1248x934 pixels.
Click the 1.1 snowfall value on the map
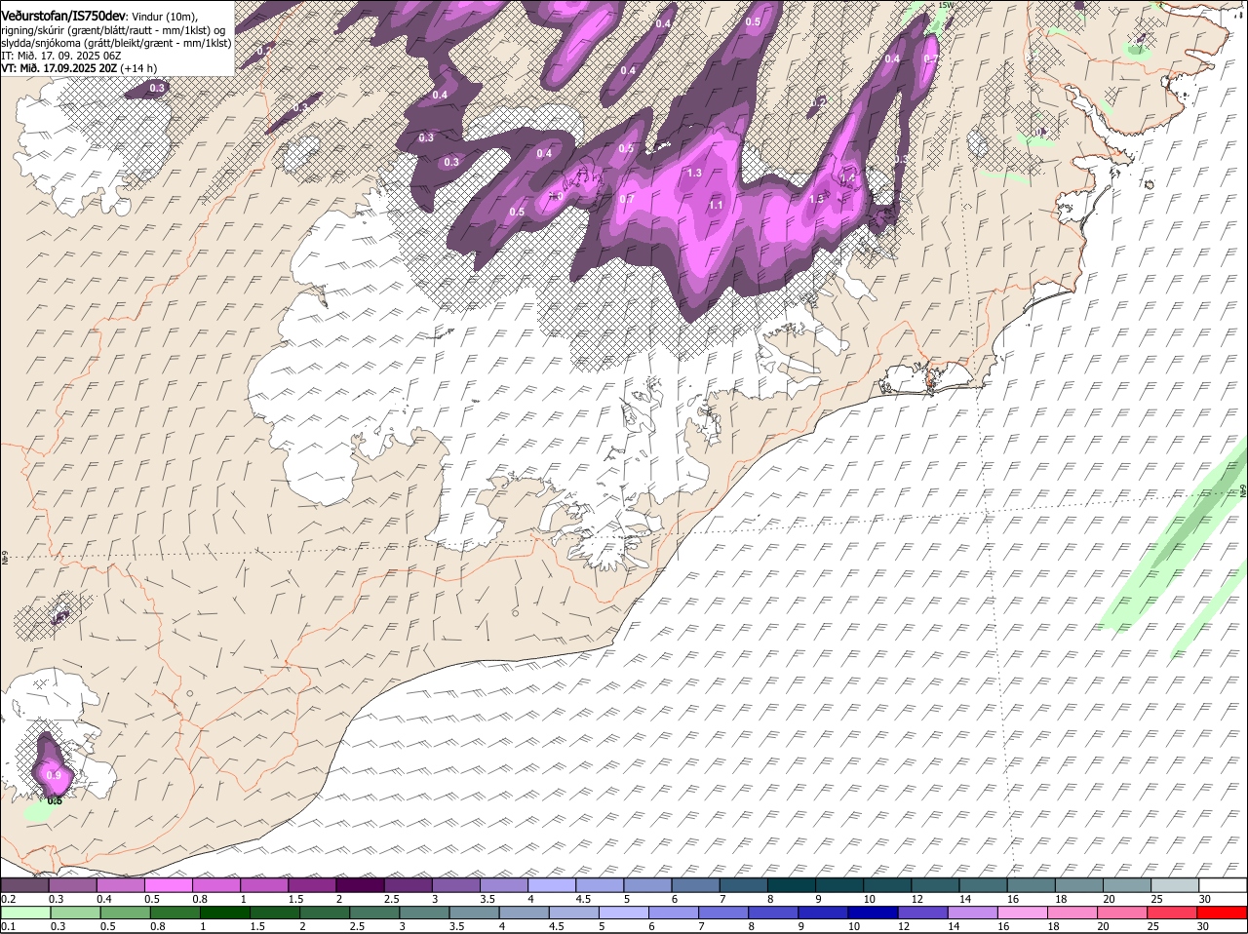click(x=716, y=205)
